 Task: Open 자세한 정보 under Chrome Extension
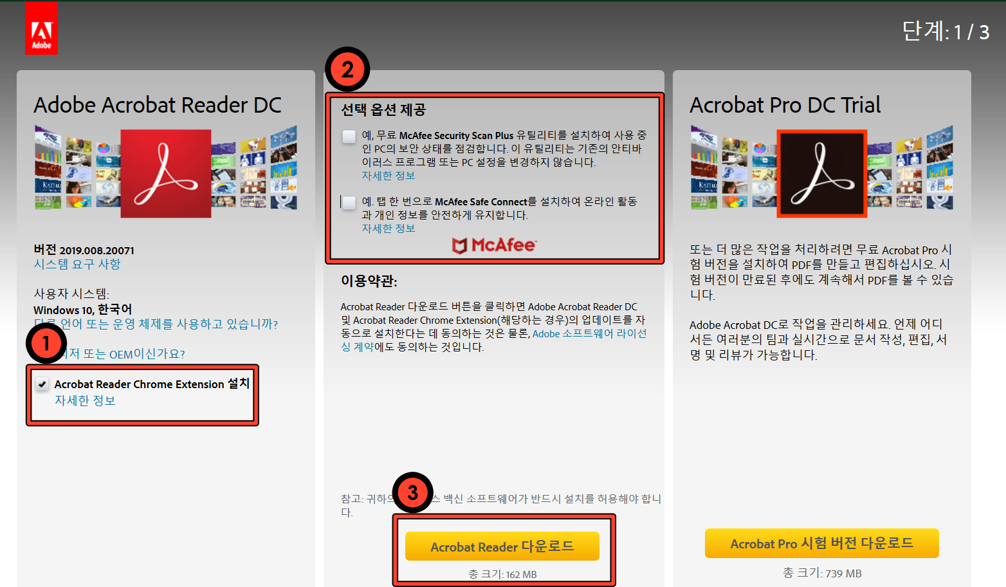point(85,400)
